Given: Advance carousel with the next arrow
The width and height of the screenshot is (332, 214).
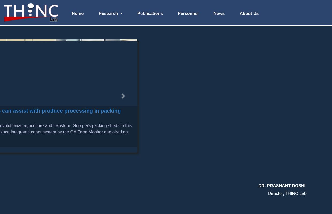Looking at the screenshot, I should (123, 96).
